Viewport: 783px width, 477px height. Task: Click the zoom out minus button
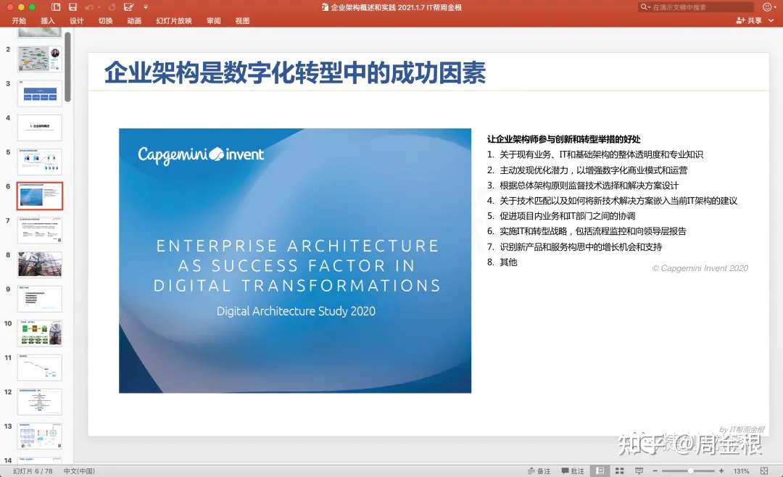(655, 471)
